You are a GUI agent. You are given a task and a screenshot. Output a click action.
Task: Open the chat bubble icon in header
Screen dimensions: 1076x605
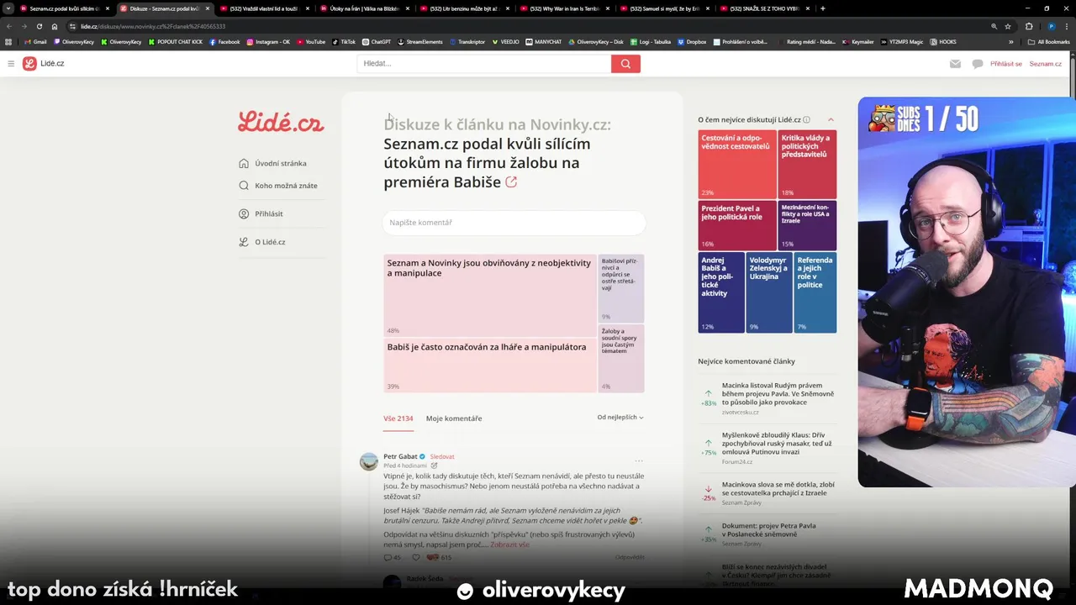pos(977,64)
